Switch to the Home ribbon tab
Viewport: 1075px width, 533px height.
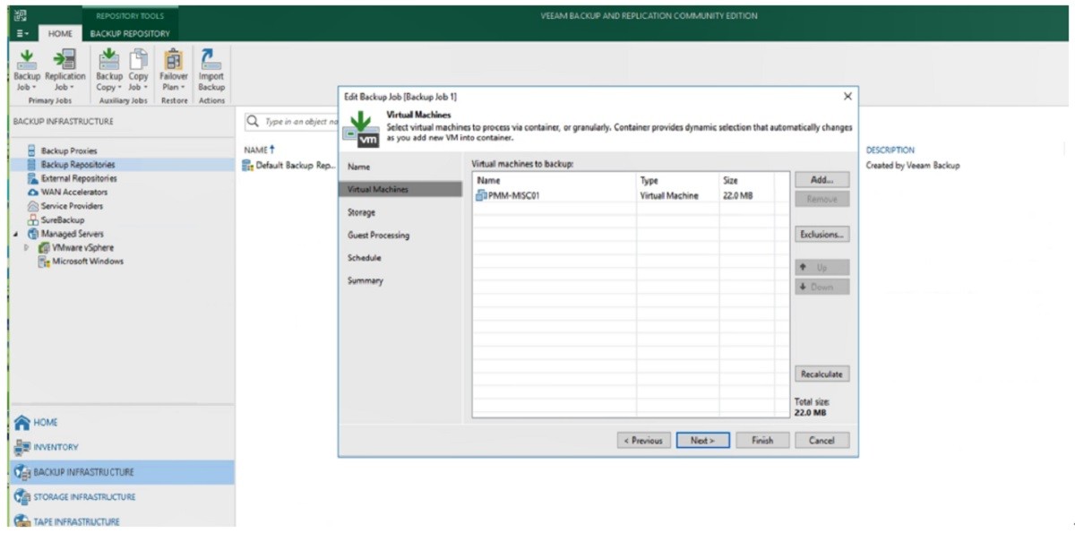pyautogui.click(x=60, y=33)
